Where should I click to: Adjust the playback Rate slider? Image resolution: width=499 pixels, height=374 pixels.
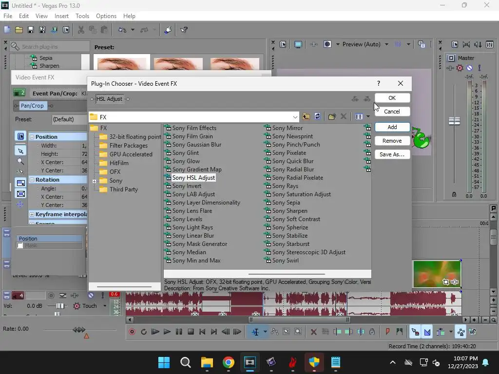pos(78,330)
